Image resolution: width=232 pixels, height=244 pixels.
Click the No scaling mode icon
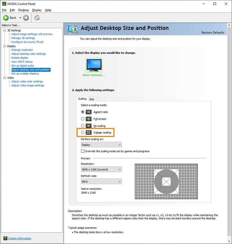click(x=89, y=126)
